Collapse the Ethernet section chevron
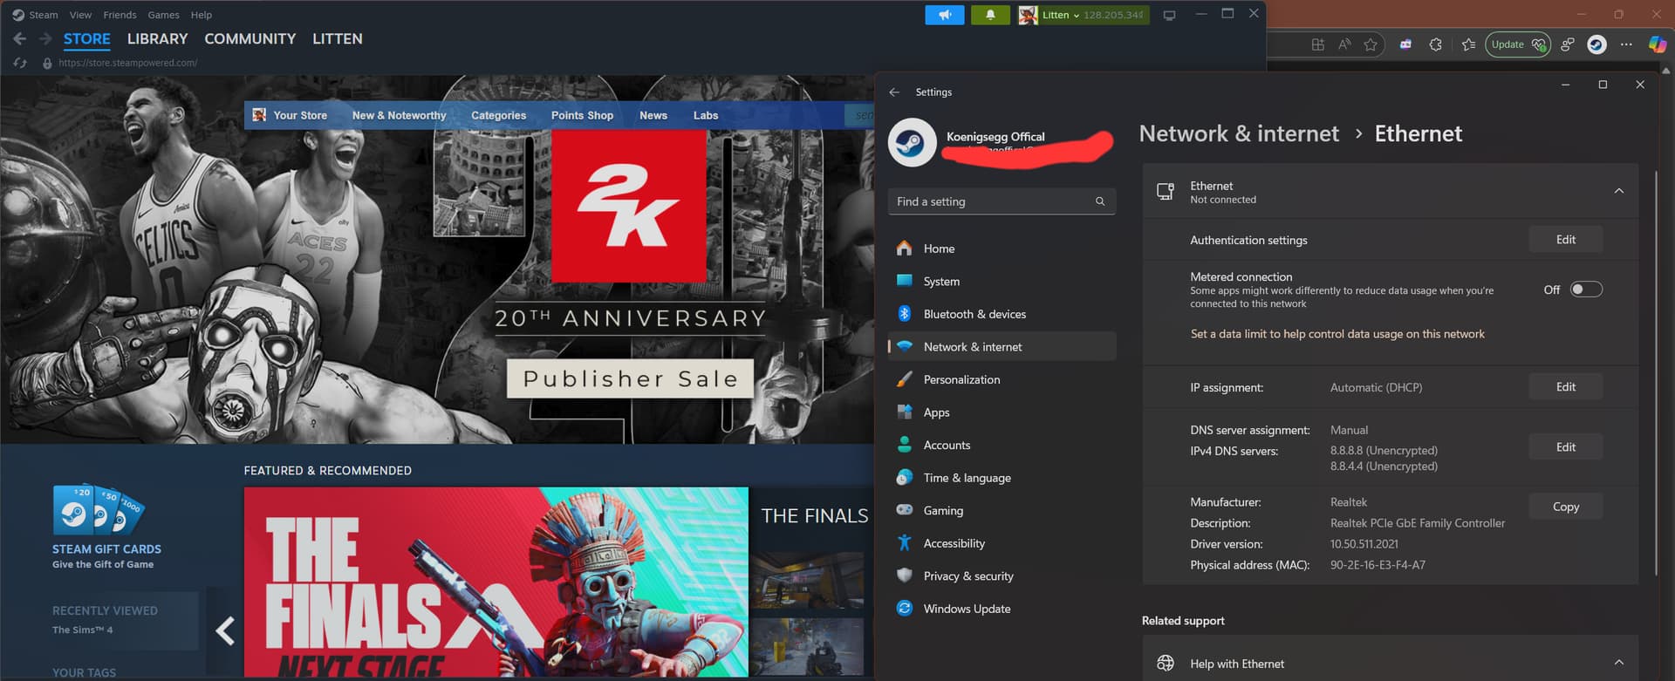The height and width of the screenshot is (681, 1675). point(1618,191)
